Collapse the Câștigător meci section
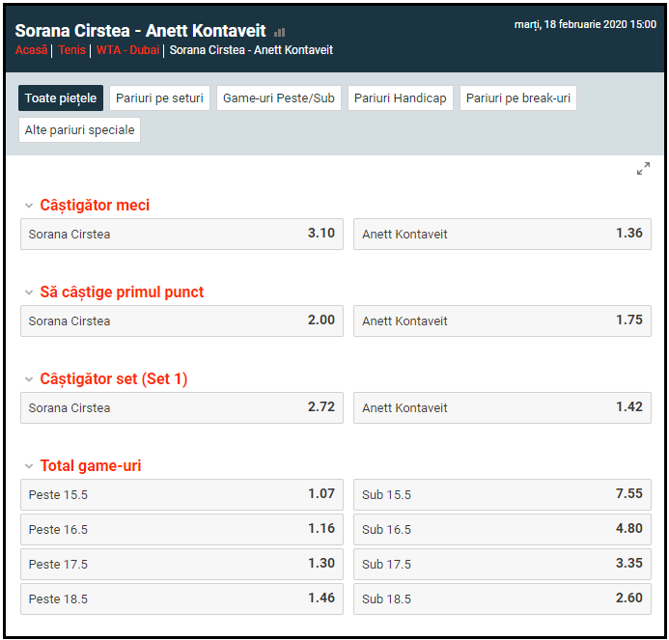 [28, 206]
